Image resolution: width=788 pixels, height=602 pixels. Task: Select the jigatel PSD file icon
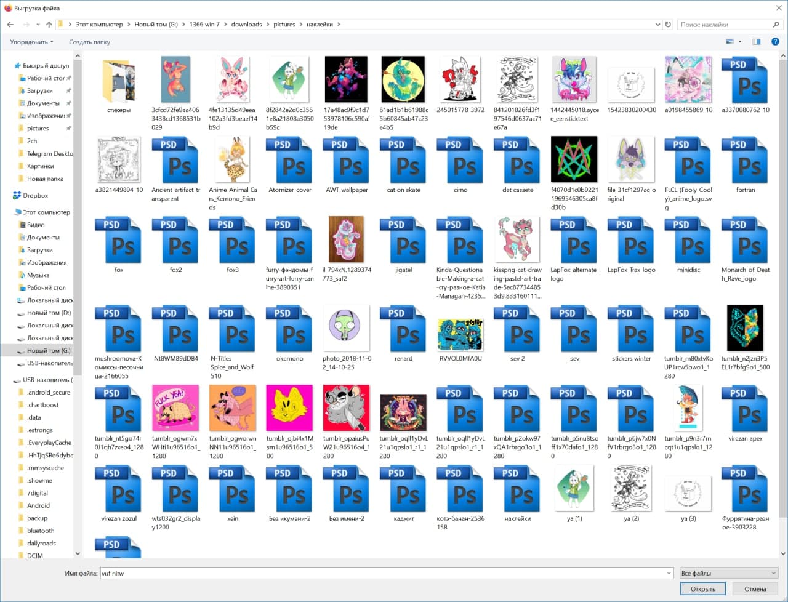(x=404, y=241)
